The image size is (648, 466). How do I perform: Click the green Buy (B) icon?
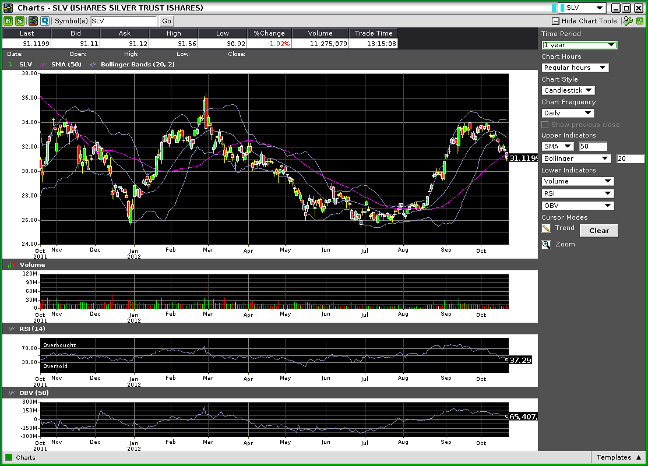pyautogui.click(x=8, y=21)
